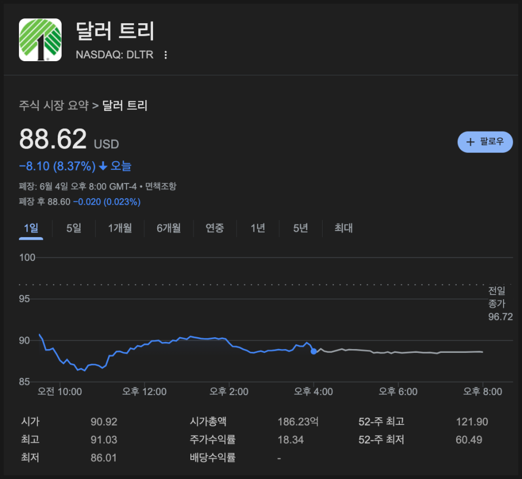The width and height of the screenshot is (522, 479).
Task: Click the 시가총액 value 186.23억
Action: [x=298, y=422]
